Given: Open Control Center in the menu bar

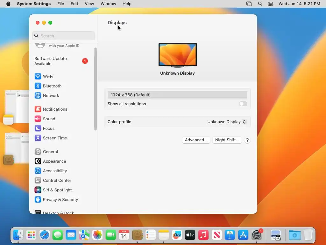Looking at the screenshot, I should pyautogui.click(x=271, y=4).
